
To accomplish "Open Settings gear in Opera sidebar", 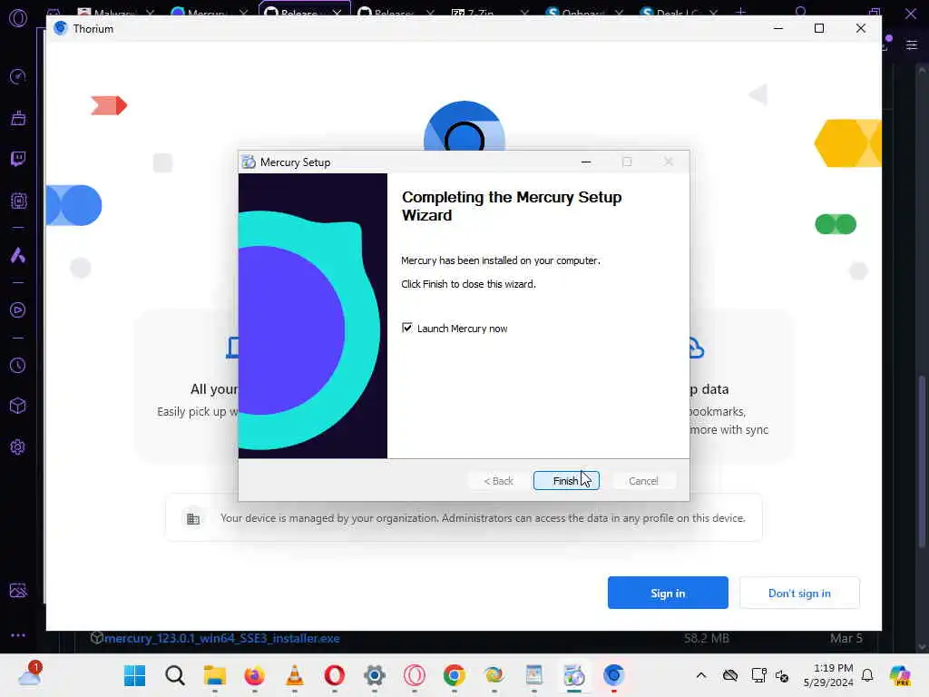I will point(18,447).
